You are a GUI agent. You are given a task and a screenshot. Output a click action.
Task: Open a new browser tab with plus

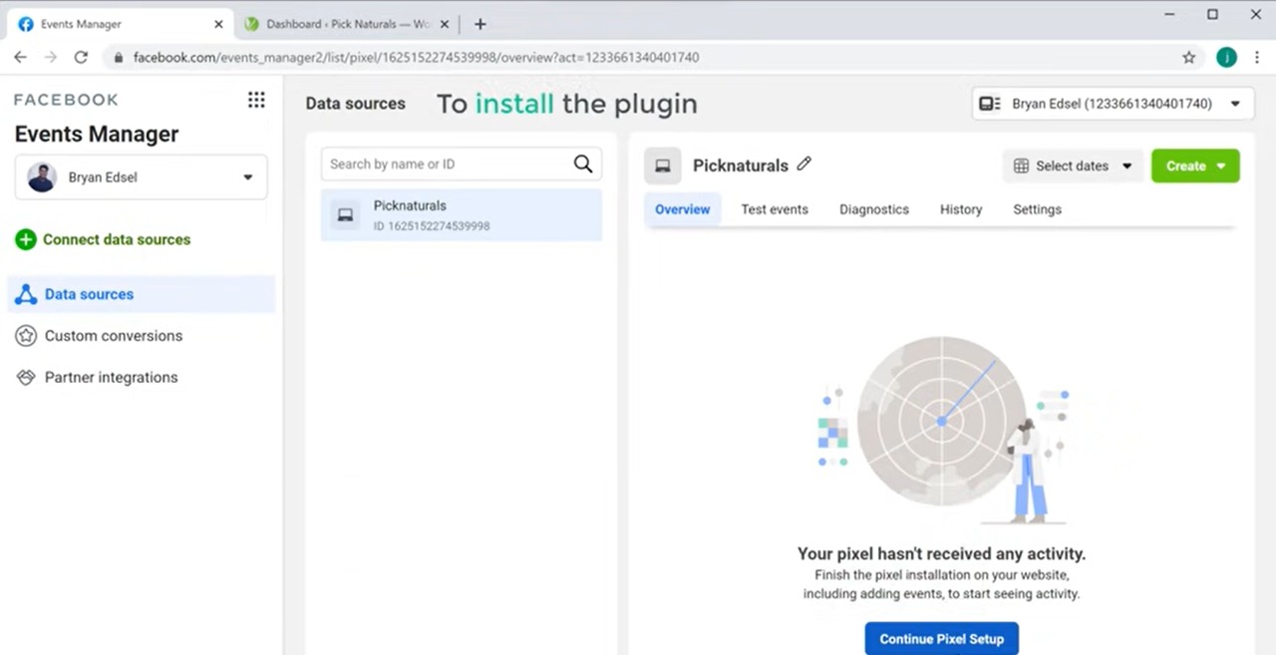(479, 24)
